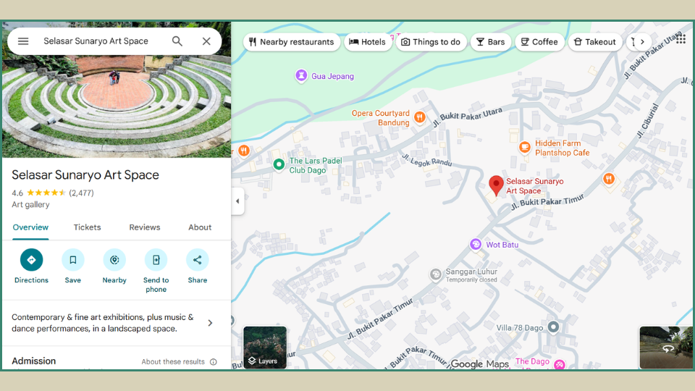
Task: Open the amphitheater photo of the place
Action: 117,106
